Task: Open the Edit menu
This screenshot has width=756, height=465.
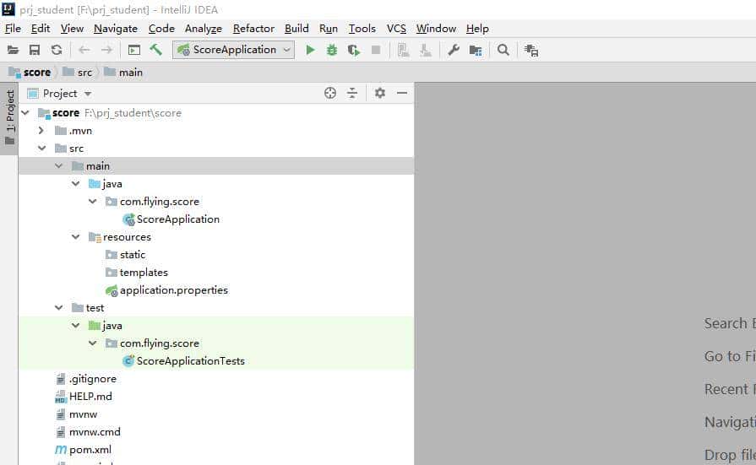Action: pyautogui.click(x=41, y=29)
